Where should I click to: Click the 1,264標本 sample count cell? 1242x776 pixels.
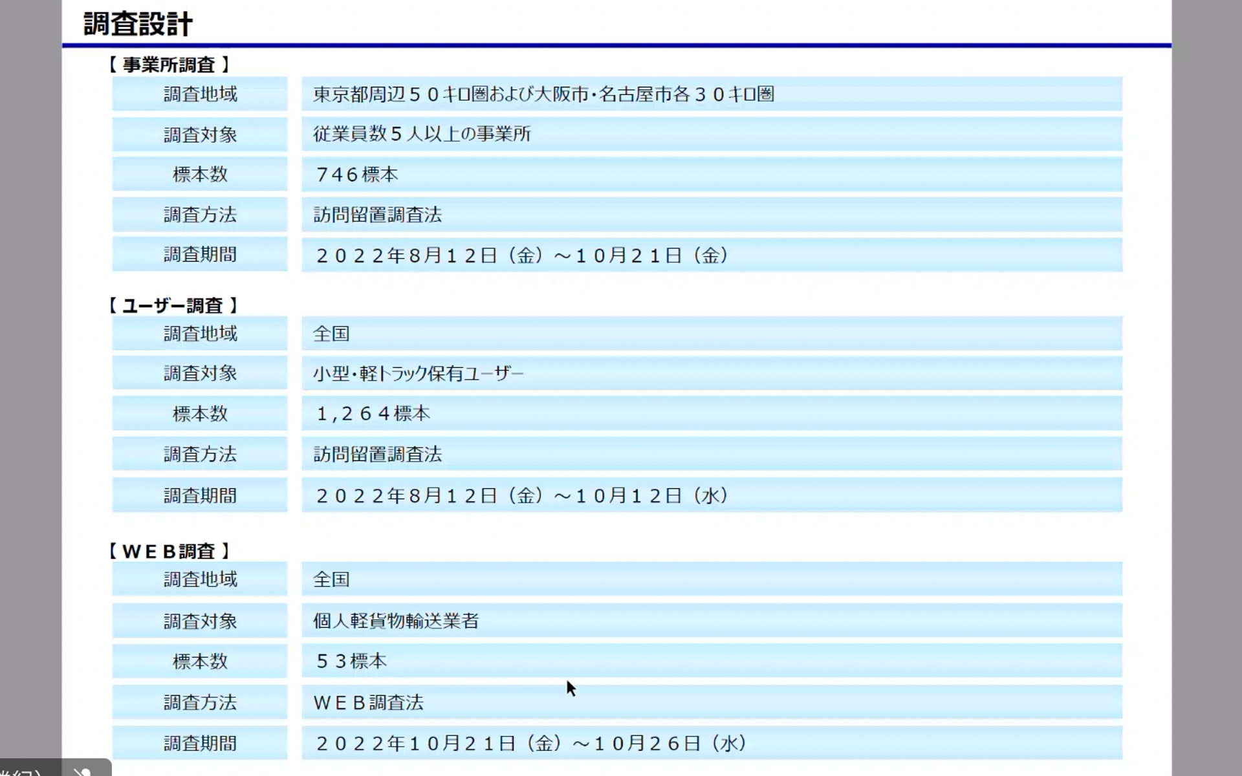point(373,414)
